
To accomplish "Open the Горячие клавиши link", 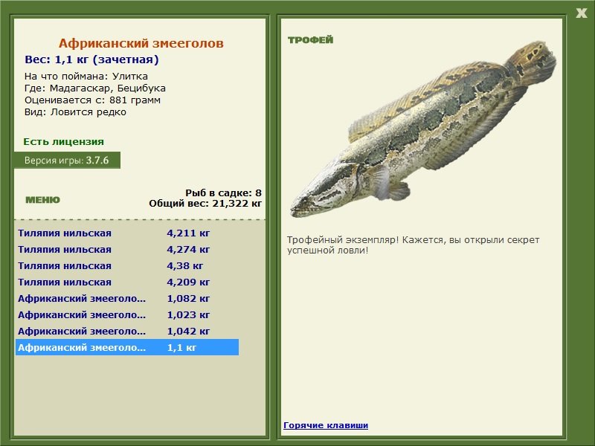I will click(x=326, y=425).
